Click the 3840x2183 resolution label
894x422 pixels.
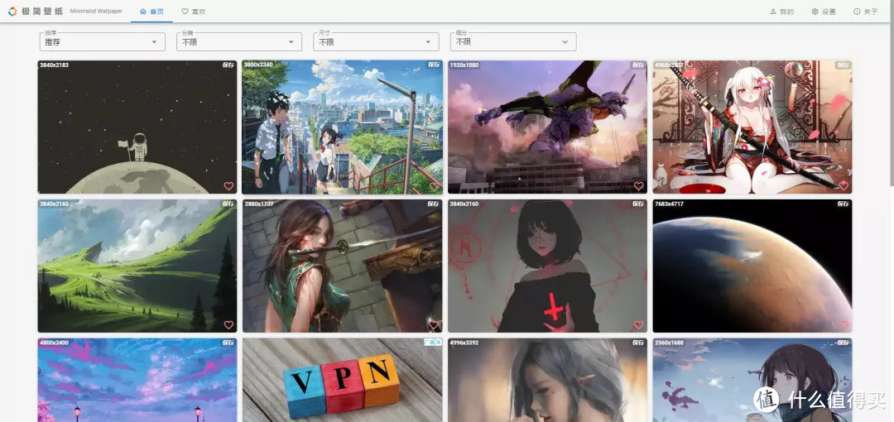pyautogui.click(x=54, y=65)
